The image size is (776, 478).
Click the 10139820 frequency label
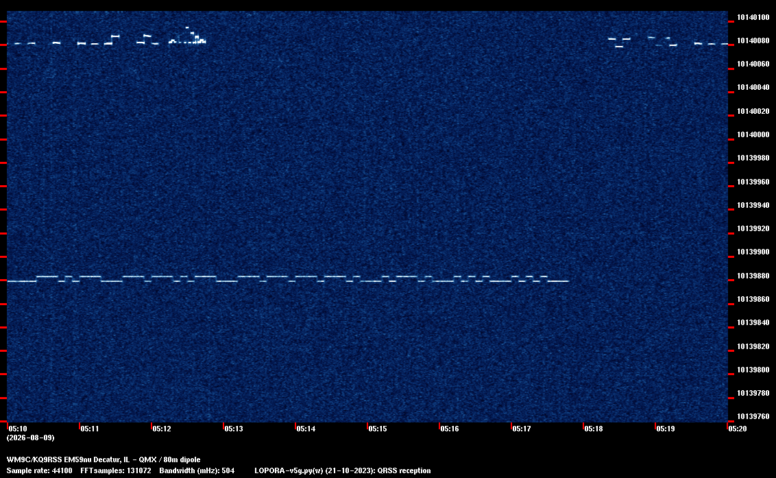(753, 346)
